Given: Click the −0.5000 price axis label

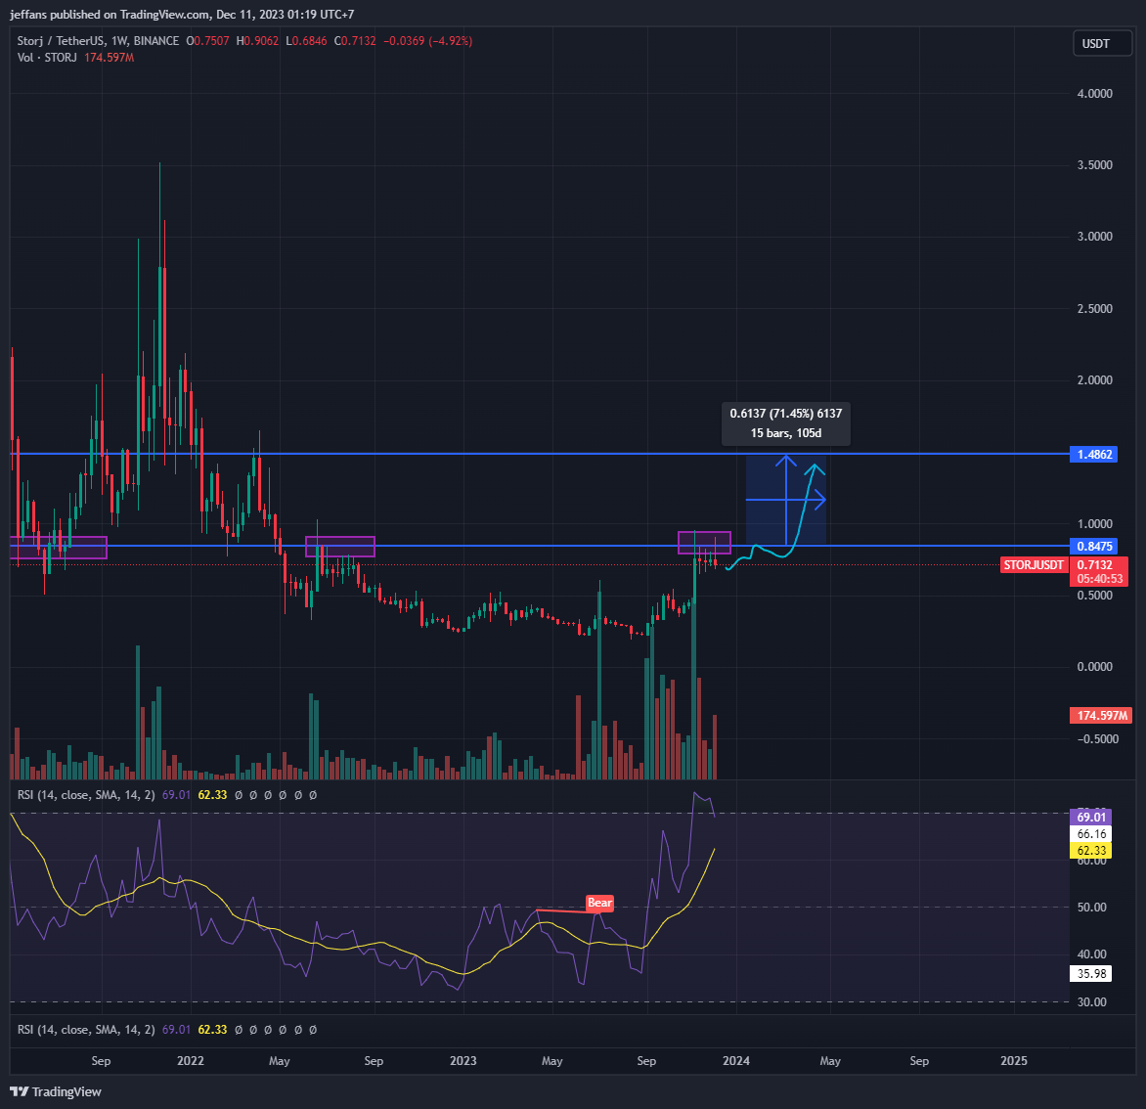Looking at the screenshot, I should click(1098, 739).
